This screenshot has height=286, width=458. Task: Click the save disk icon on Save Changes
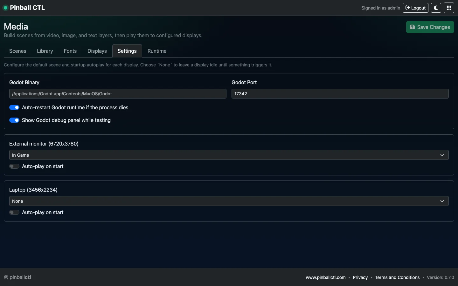click(413, 27)
